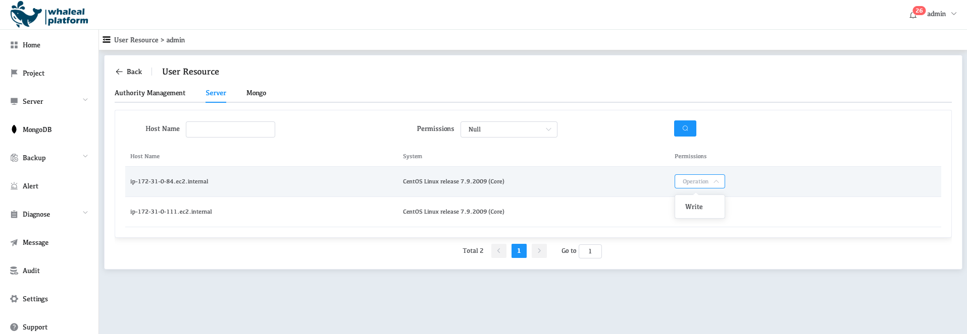Screen dimensions: 967x334
Task: Focus the Host Name search field
Action: click(230, 129)
